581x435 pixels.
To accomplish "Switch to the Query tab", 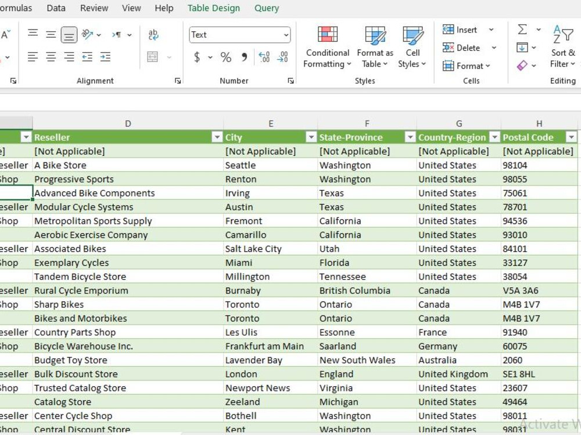I will point(267,8).
